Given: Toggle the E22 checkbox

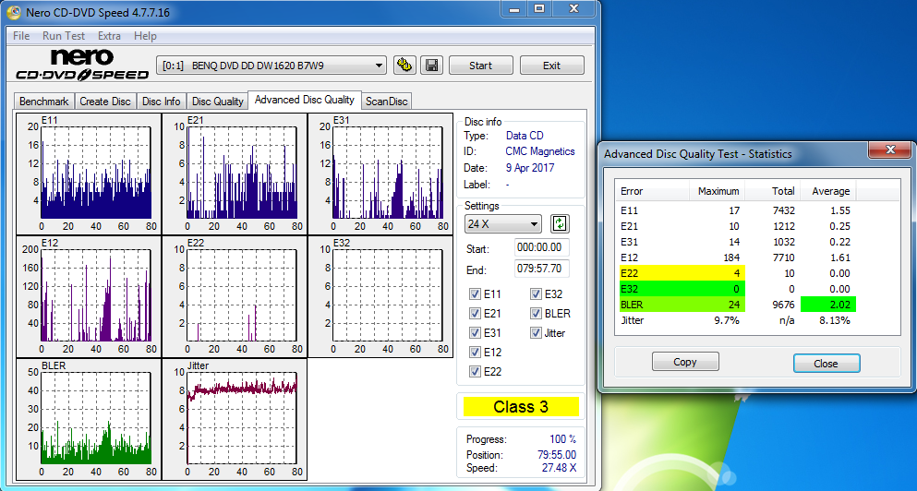Looking at the screenshot, I should click(x=475, y=371).
